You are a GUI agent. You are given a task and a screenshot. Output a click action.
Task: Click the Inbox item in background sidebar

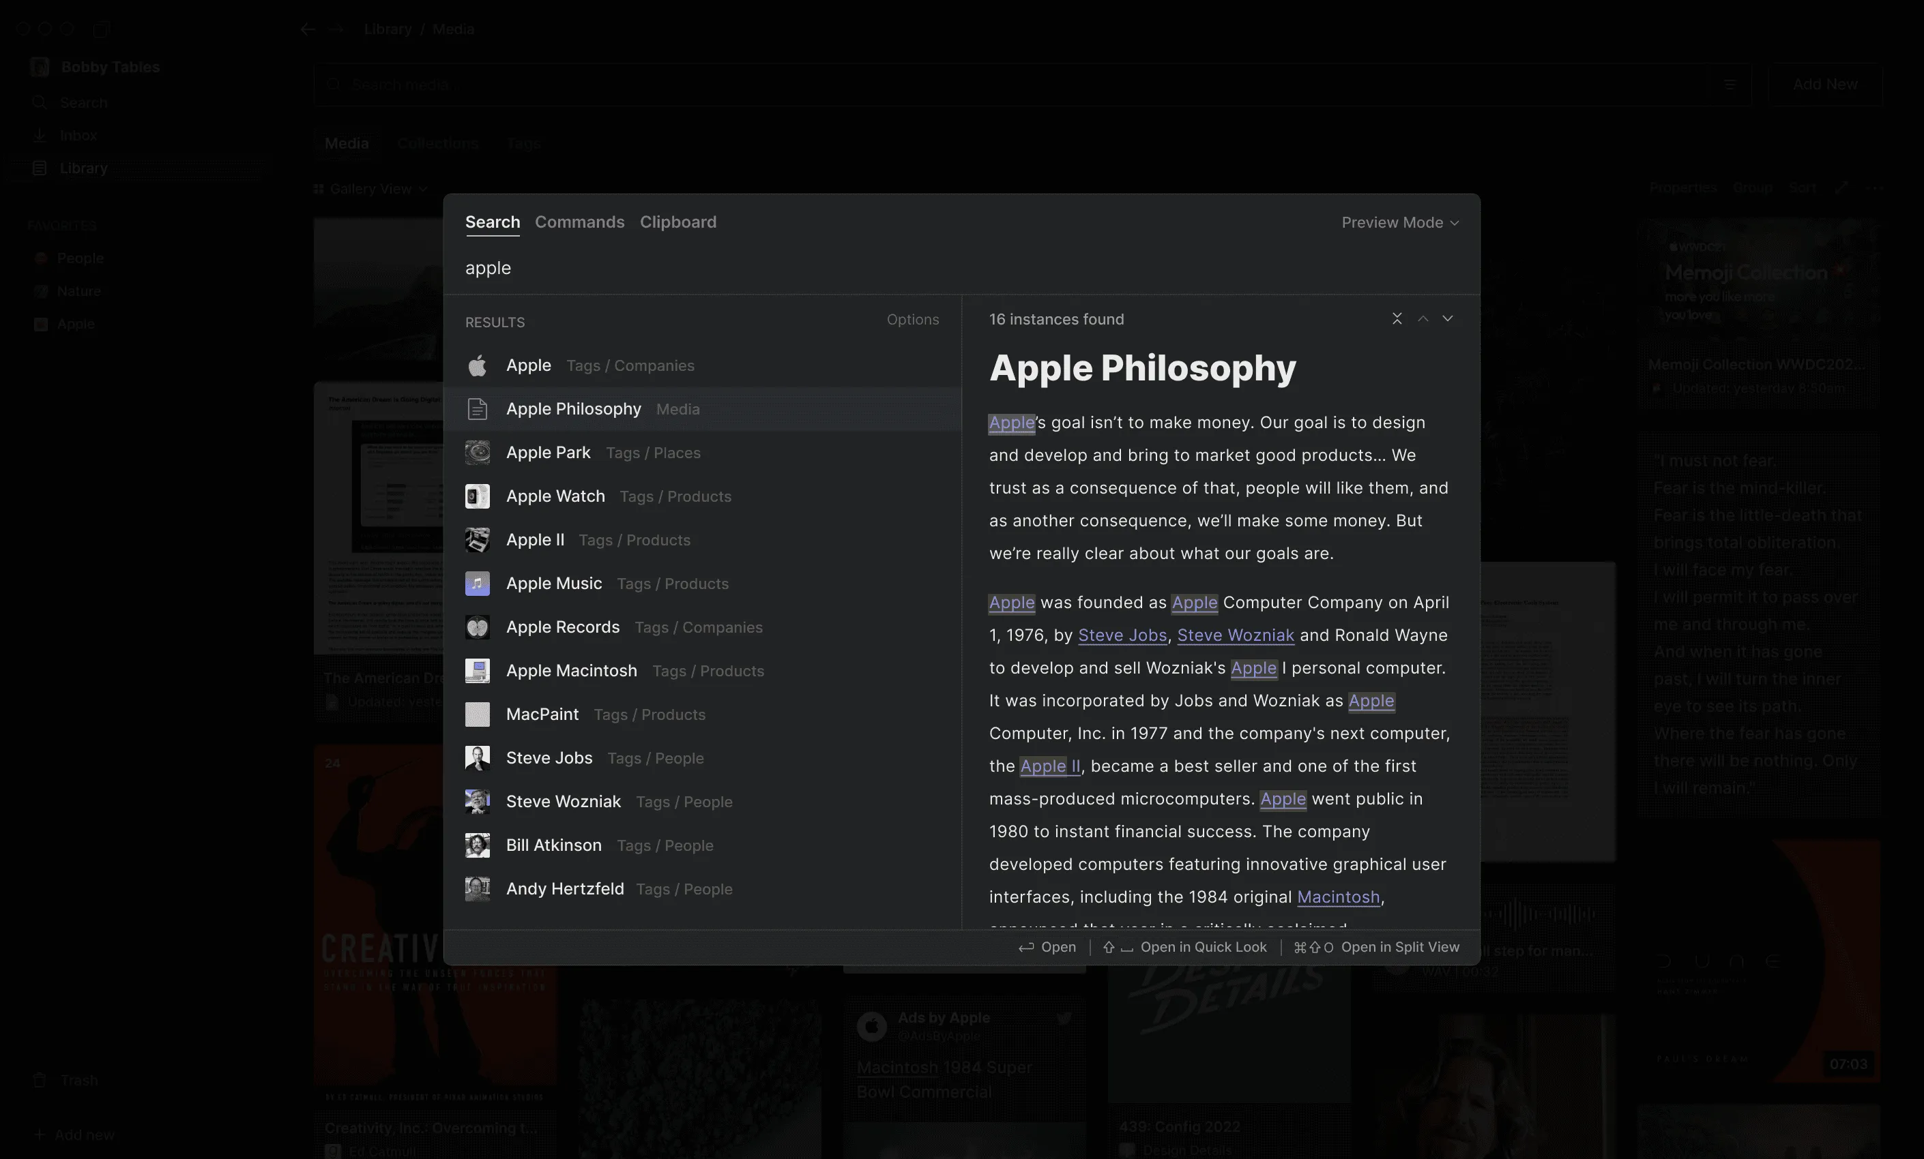click(78, 135)
